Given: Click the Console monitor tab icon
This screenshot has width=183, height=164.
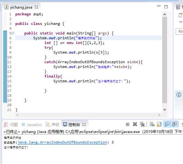Looking at the screenshot, I should (x=65, y=124).
